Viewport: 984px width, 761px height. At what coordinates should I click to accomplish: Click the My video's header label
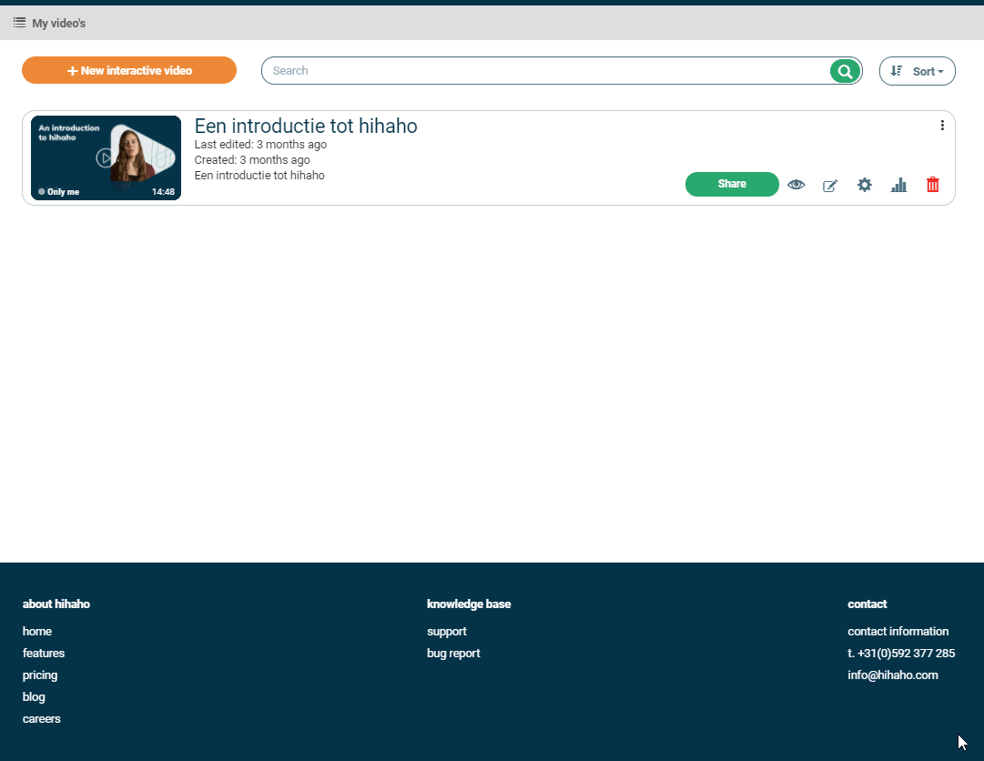pyautogui.click(x=59, y=24)
